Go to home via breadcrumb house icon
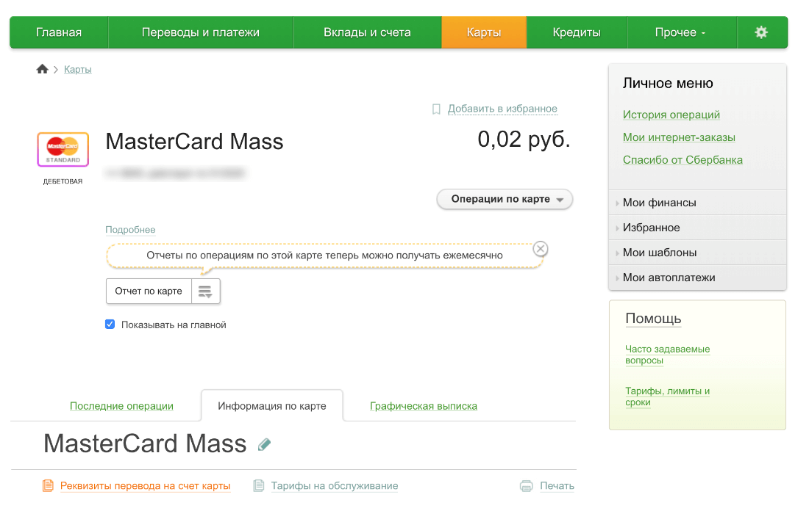The image size is (809, 511). click(43, 69)
